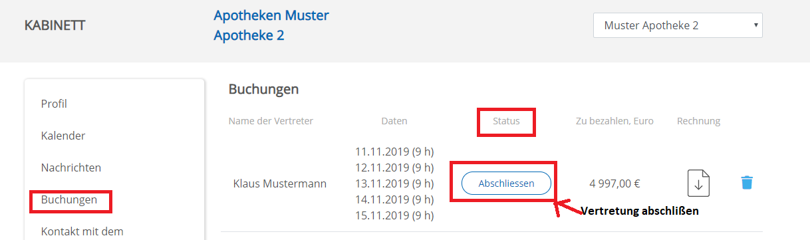Delete the Klaus Mustermann booking
Image resolution: width=810 pixels, height=240 pixels.
[x=747, y=182]
